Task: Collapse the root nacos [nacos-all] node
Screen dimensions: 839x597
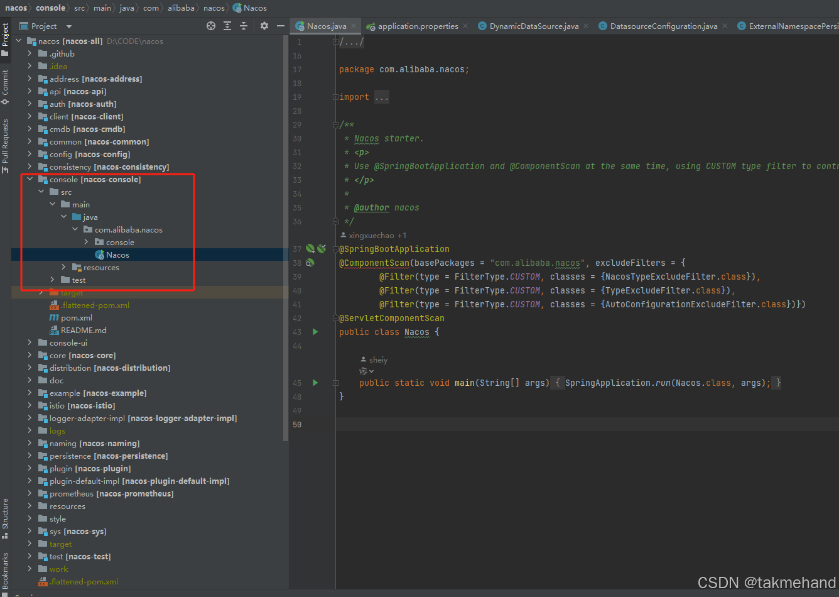Action: [x=18, y=41]
